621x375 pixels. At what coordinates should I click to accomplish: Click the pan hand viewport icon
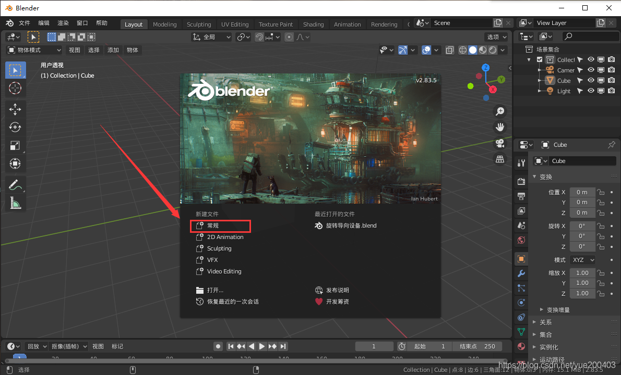coord(500,127)
